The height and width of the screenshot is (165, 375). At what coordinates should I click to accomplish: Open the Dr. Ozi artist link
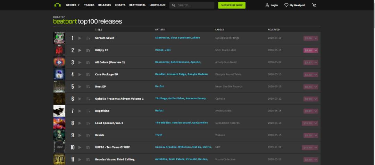tap(159, 86)
